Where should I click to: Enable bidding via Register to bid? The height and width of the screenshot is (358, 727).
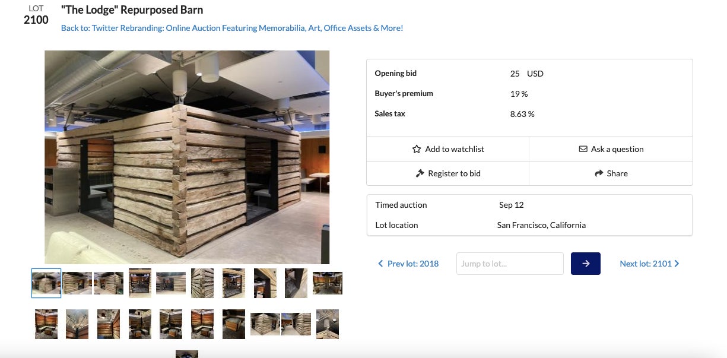point(448,173)
